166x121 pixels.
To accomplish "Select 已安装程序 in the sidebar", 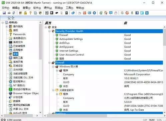I will pos(19,46).
